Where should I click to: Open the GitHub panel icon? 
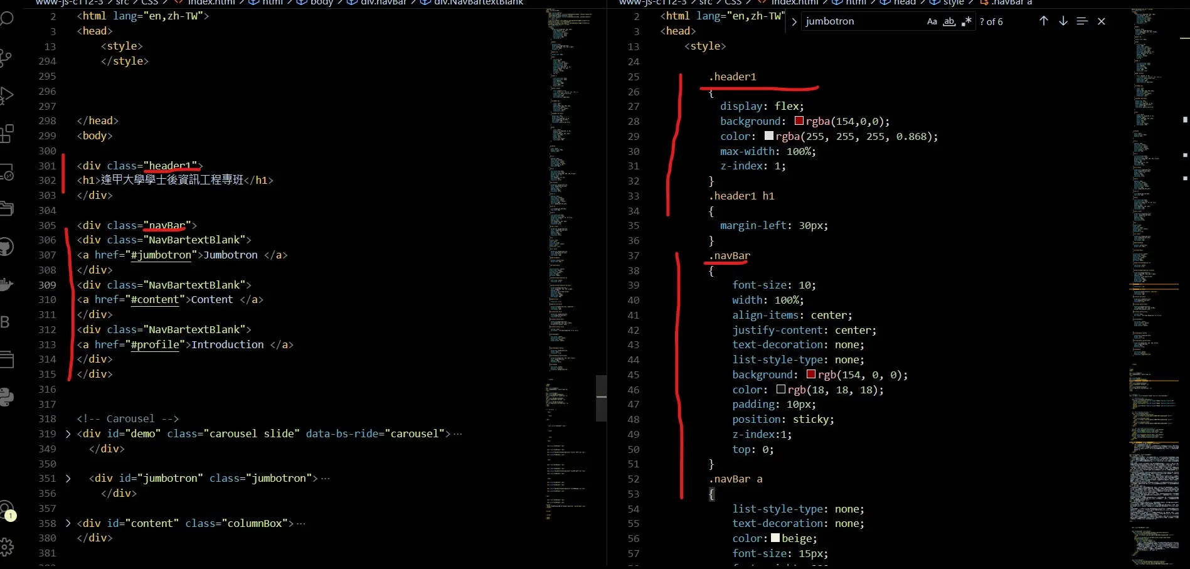coord(6,247)
